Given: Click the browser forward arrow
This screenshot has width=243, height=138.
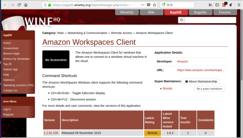Looking at the screenshot, I should pos(12,5).
